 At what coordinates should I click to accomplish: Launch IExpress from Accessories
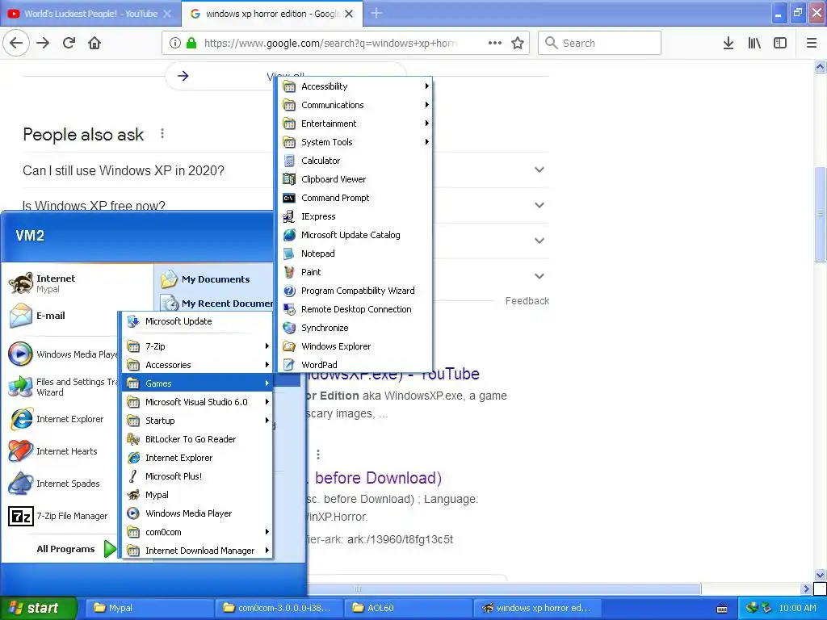coord(355,216)
